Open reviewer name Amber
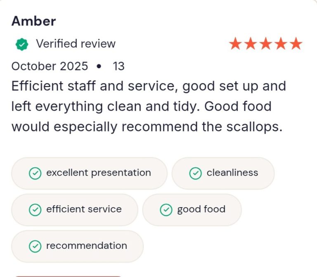Image resolution: width=317 pixels, height=277 pixels. pyautogui.click(x=34, y=21)
